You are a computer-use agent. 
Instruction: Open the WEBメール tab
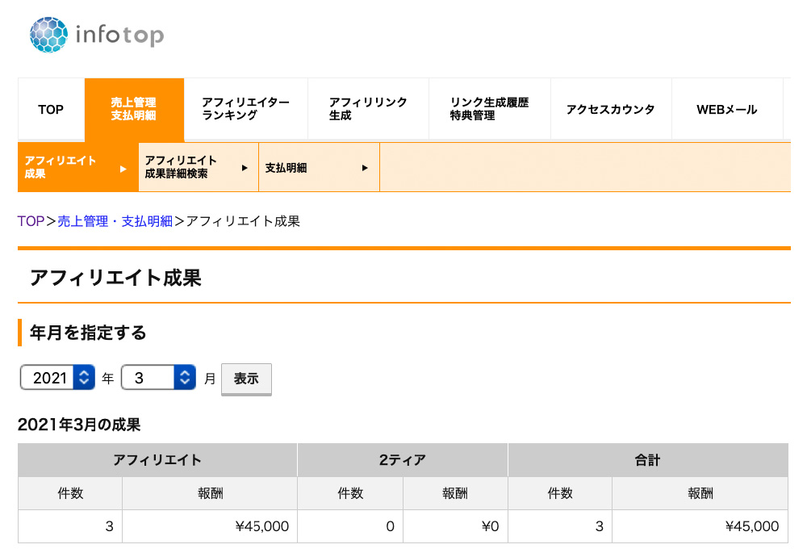[x=726, y=110]
